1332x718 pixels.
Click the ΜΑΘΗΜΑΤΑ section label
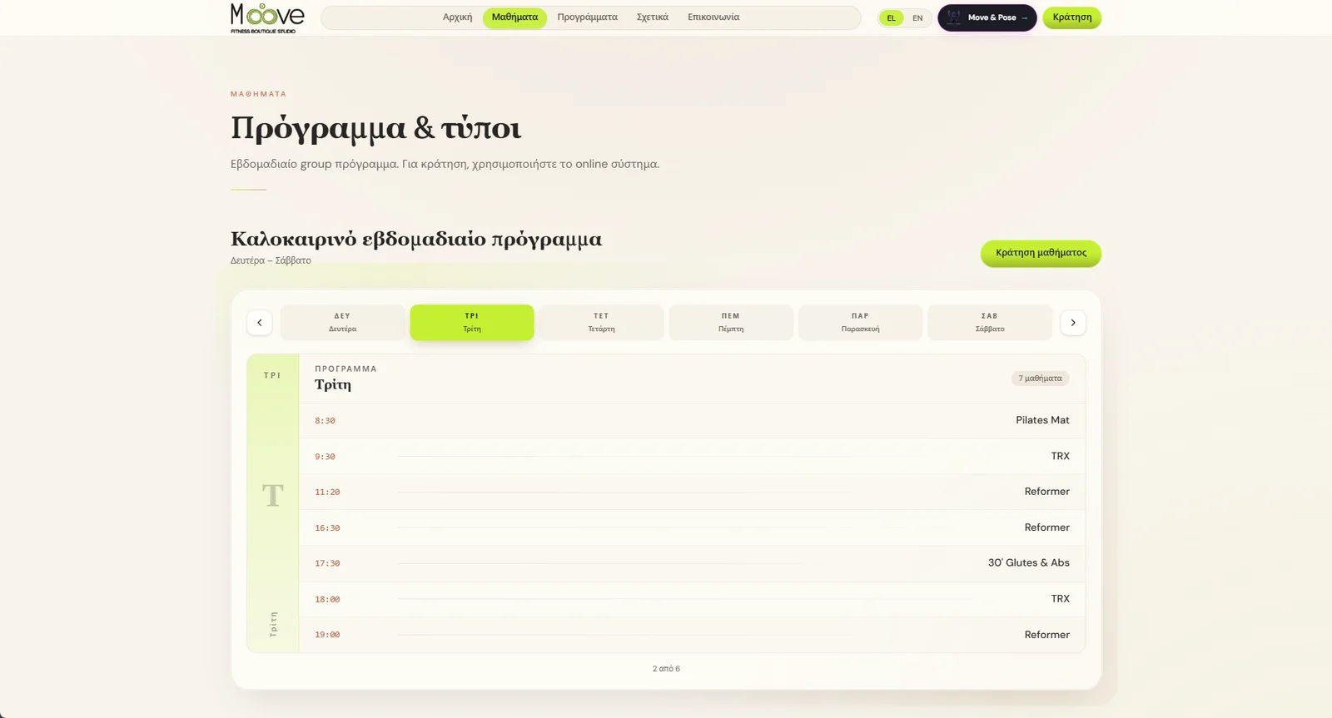pos(259,94)
